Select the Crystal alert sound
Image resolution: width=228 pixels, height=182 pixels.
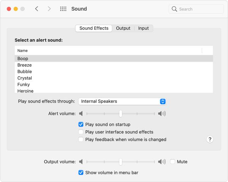click(x=114, y=78)
